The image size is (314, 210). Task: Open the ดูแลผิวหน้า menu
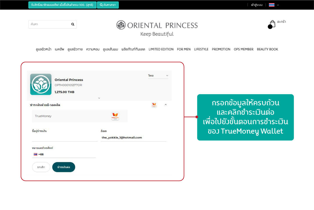click(43, 49)
